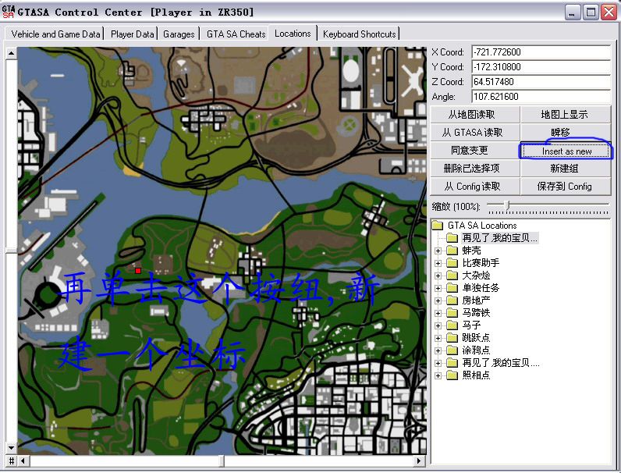This screenshot has height=473, width=621.
Task: Open the Vehicle and Game Data tab
Action: tap(55, 34)
